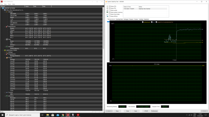Switch to the Powers tab in AIDA64
The width and height of the screenshot is (209, 117).
click(x=131, y=19)
